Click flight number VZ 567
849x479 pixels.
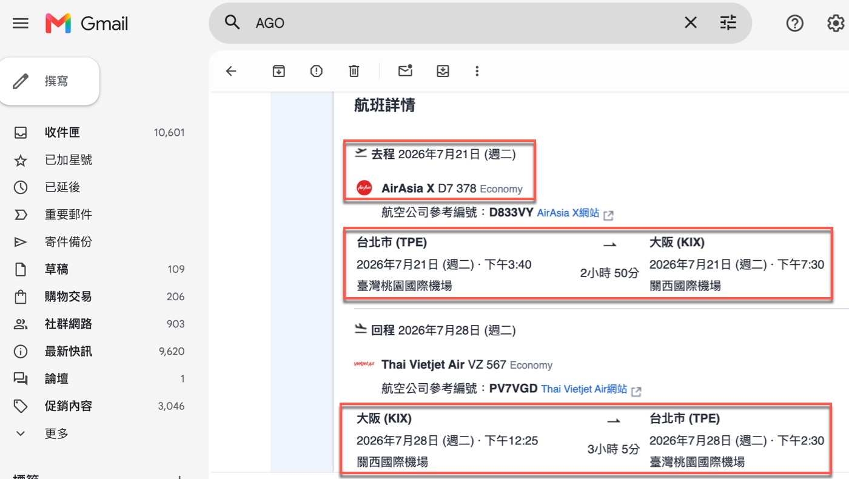point(487,364)
